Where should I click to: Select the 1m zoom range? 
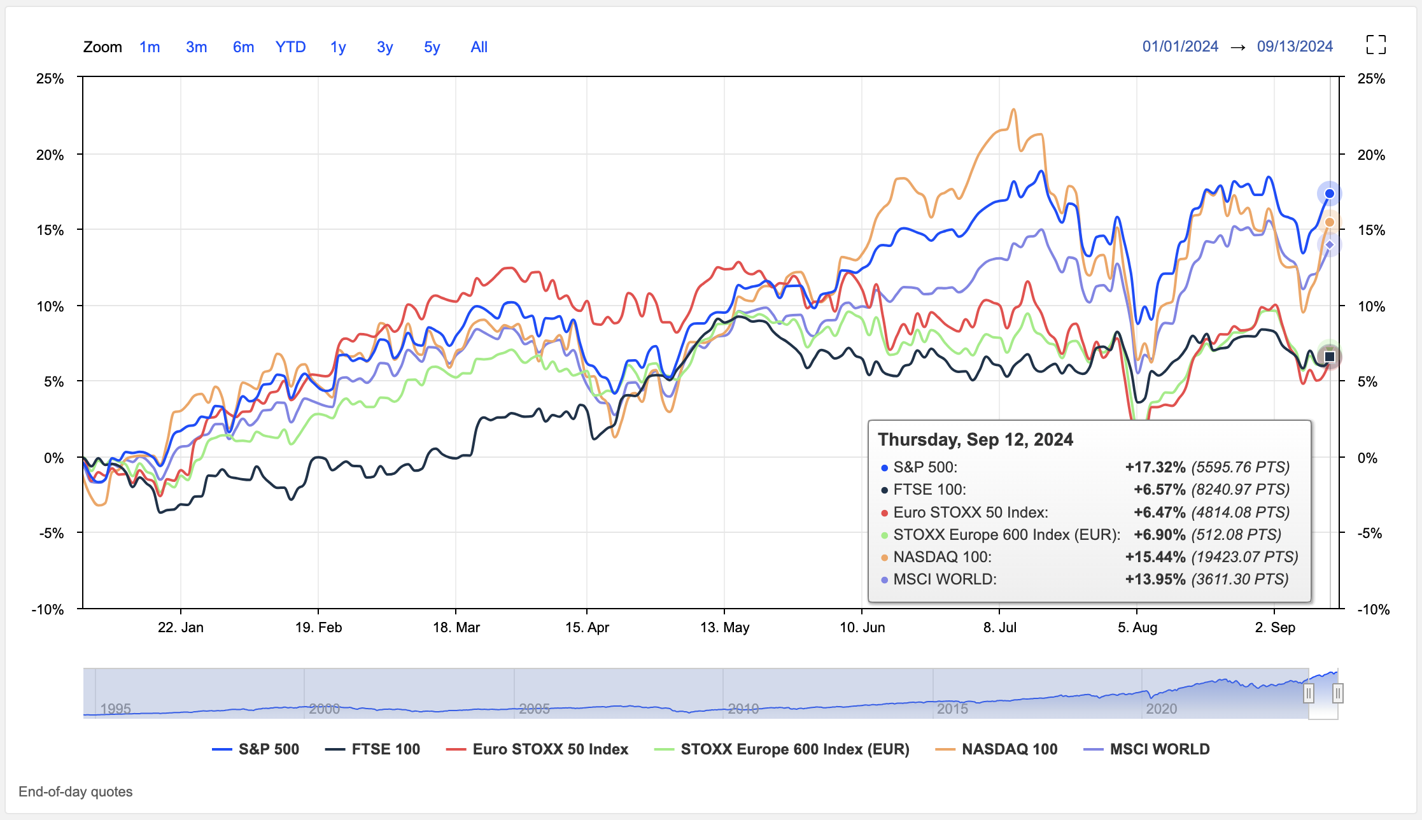[x=150, y=47]
